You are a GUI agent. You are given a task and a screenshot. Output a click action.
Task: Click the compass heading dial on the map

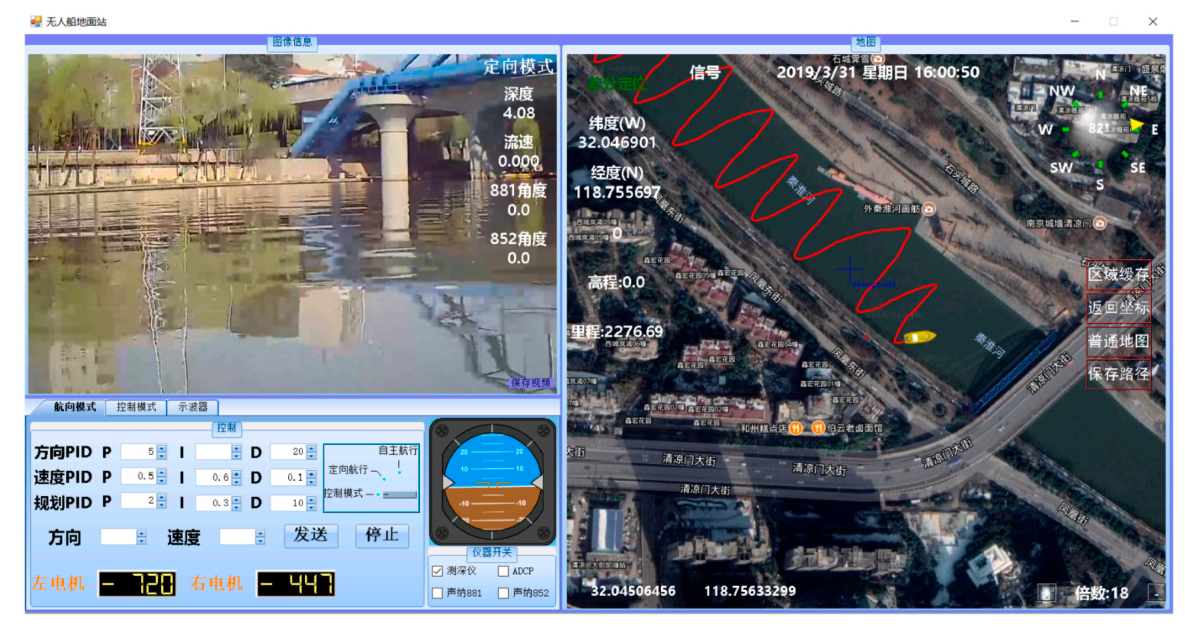1101,129
